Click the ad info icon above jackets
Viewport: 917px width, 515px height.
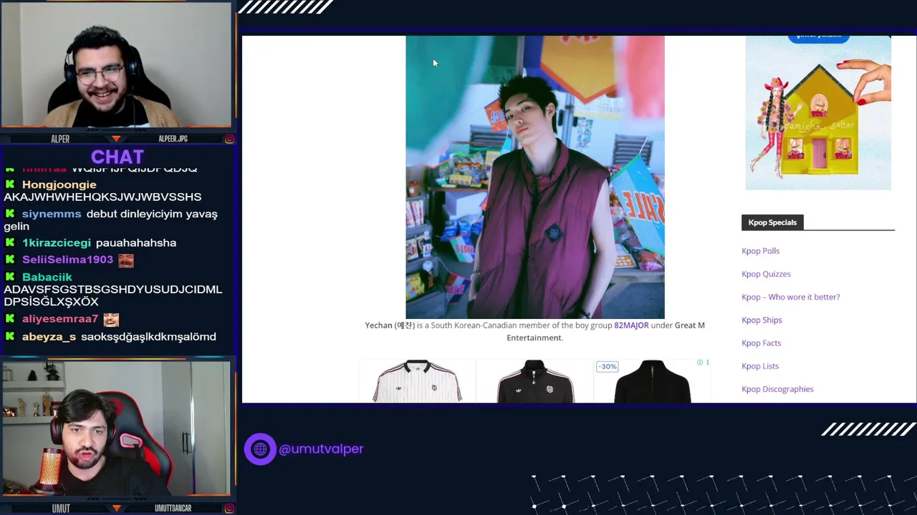click(x=700, y=363)
